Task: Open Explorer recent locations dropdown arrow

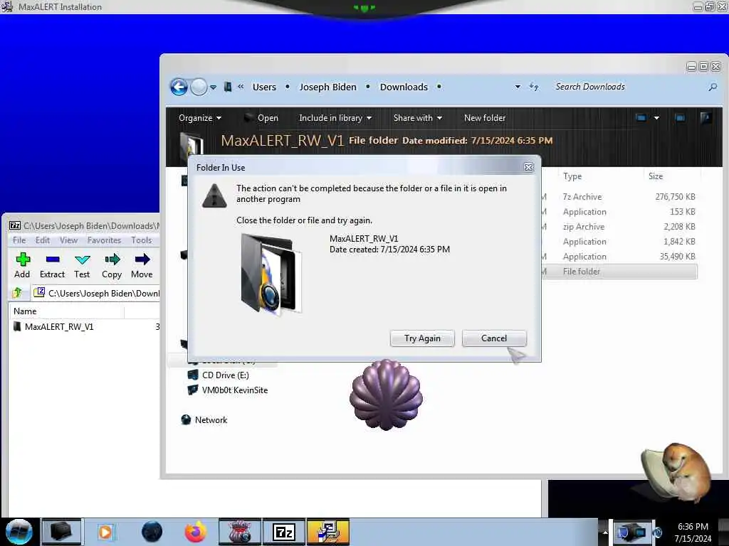Action: pyautogui.click(x=213, y=87)
